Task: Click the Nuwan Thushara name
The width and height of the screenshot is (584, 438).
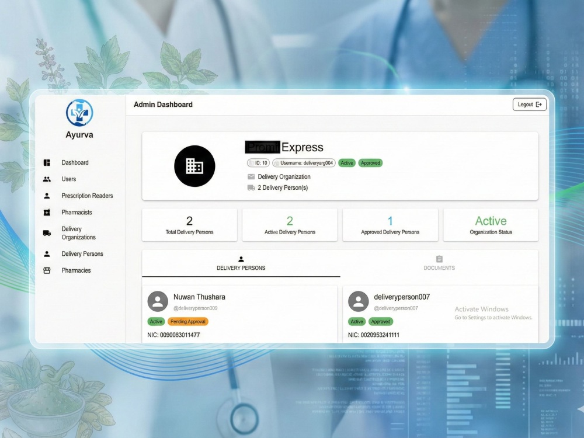Action: coord(199,297)
